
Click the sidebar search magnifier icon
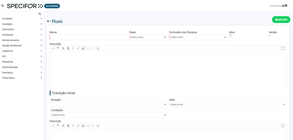point(40,14)
